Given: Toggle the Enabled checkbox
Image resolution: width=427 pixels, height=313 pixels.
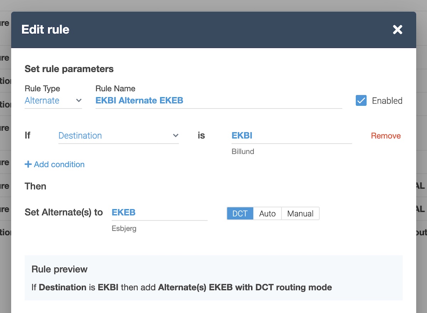Looking at the screenshot, I should coord(361,101).
